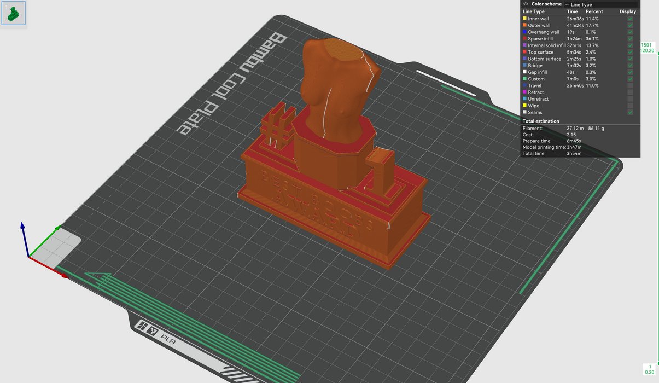Hide Inner wall lines via Display checkbox
This screenshot has width=659, height=383.
(x=630, y=19)
